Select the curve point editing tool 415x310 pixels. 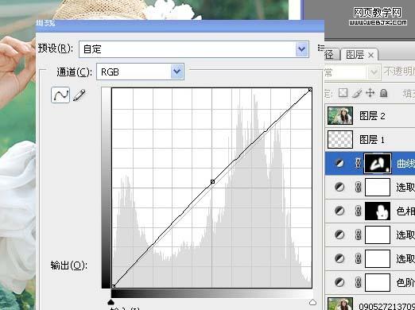pyautogui.click(x=60, y=95)
